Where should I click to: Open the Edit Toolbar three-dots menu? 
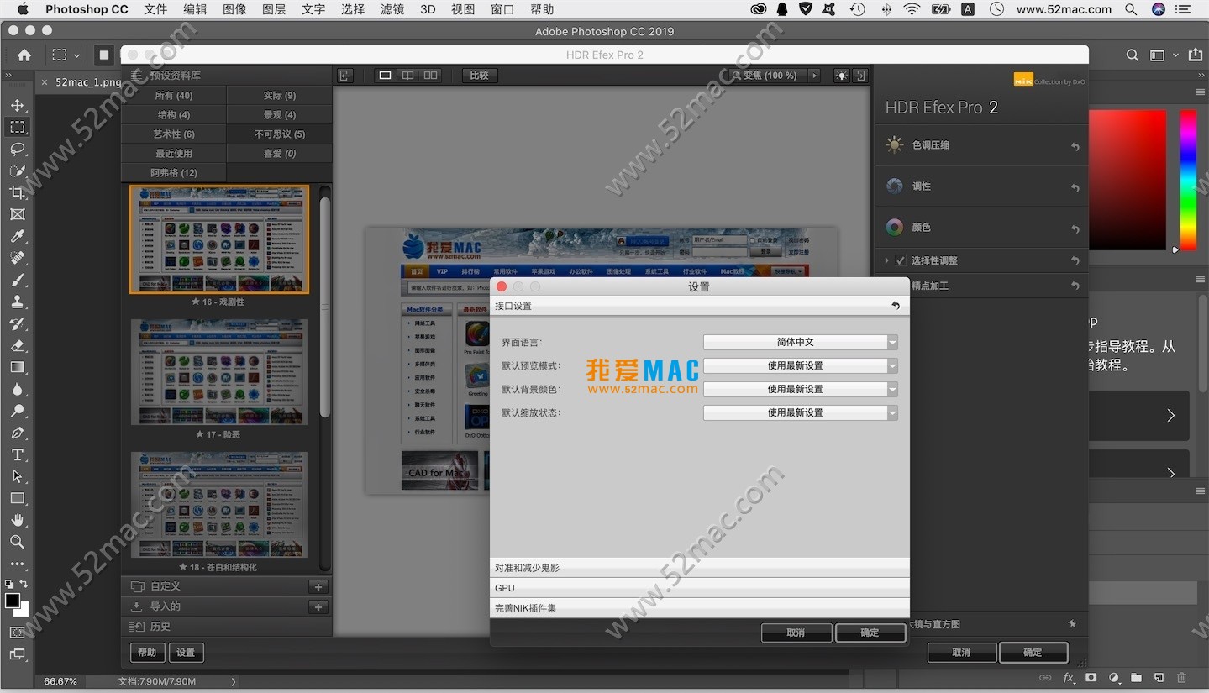(x=17, y=564)
